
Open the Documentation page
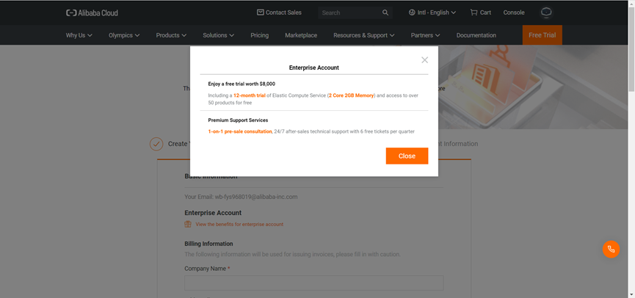coord(476,35)
